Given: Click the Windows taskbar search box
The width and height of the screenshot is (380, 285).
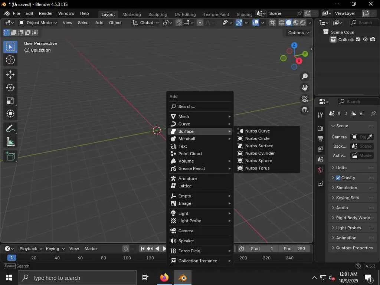Looking at the screenshot, I should coord(77,278).
